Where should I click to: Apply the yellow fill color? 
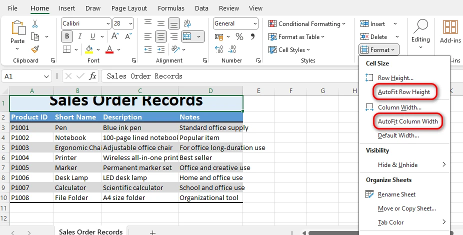[89, 49]
